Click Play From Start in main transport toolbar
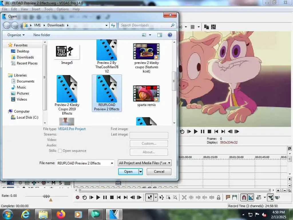 (91, 197)
